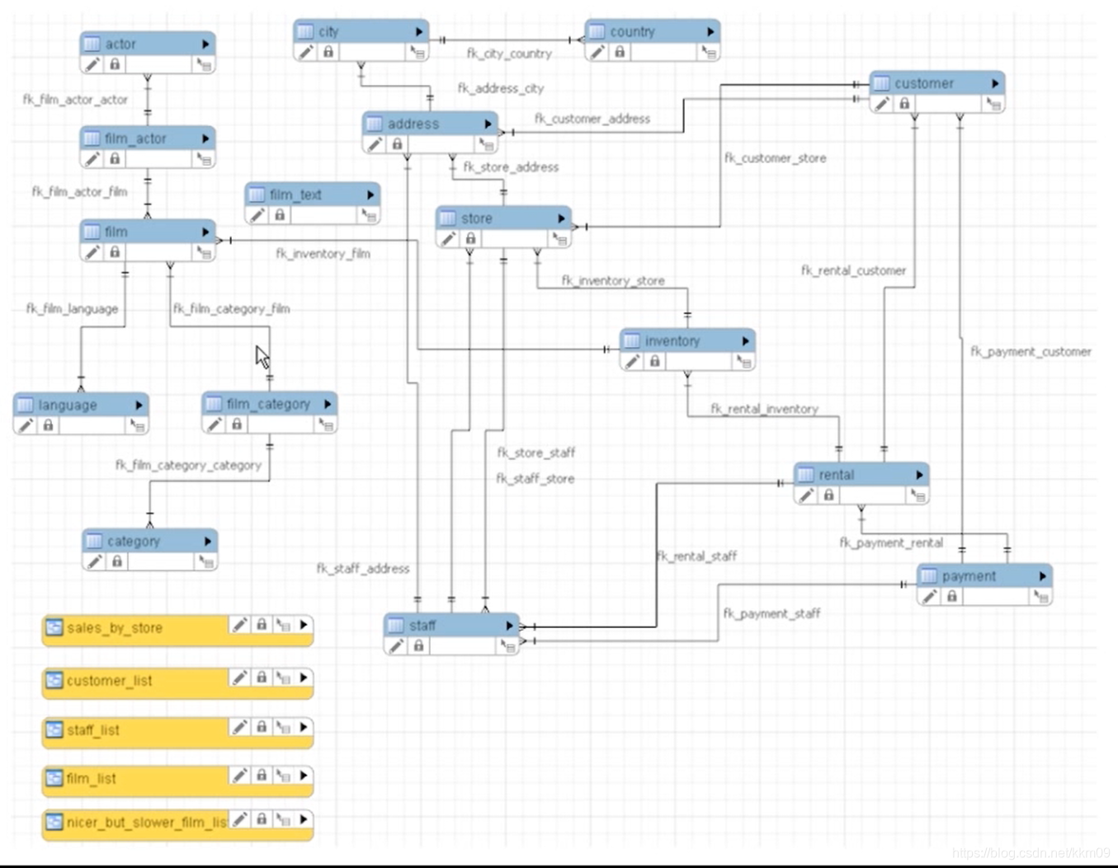The image size is (1118, 868).
Task: Expand the city table arrow
Action: point(419,31)
